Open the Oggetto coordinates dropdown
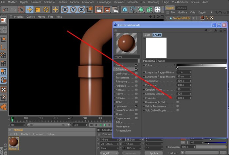Viewport: 229px width, 155px height. tap(109, 153)
